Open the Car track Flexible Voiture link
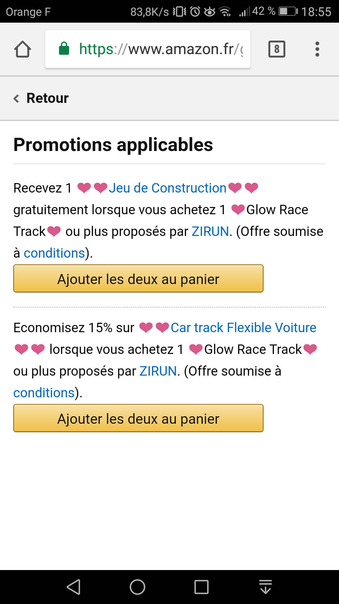This screenshot has height=604, width=339. coord(243,328)
